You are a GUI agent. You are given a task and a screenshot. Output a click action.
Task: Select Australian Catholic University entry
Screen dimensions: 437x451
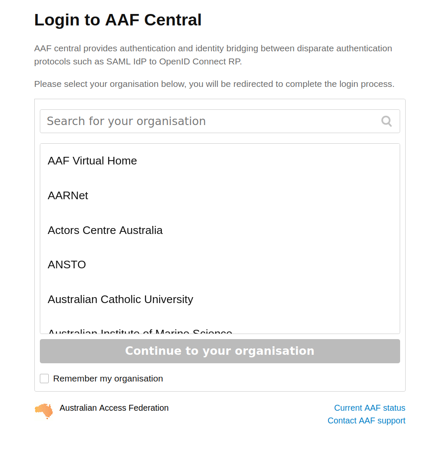tap(220, 299)
